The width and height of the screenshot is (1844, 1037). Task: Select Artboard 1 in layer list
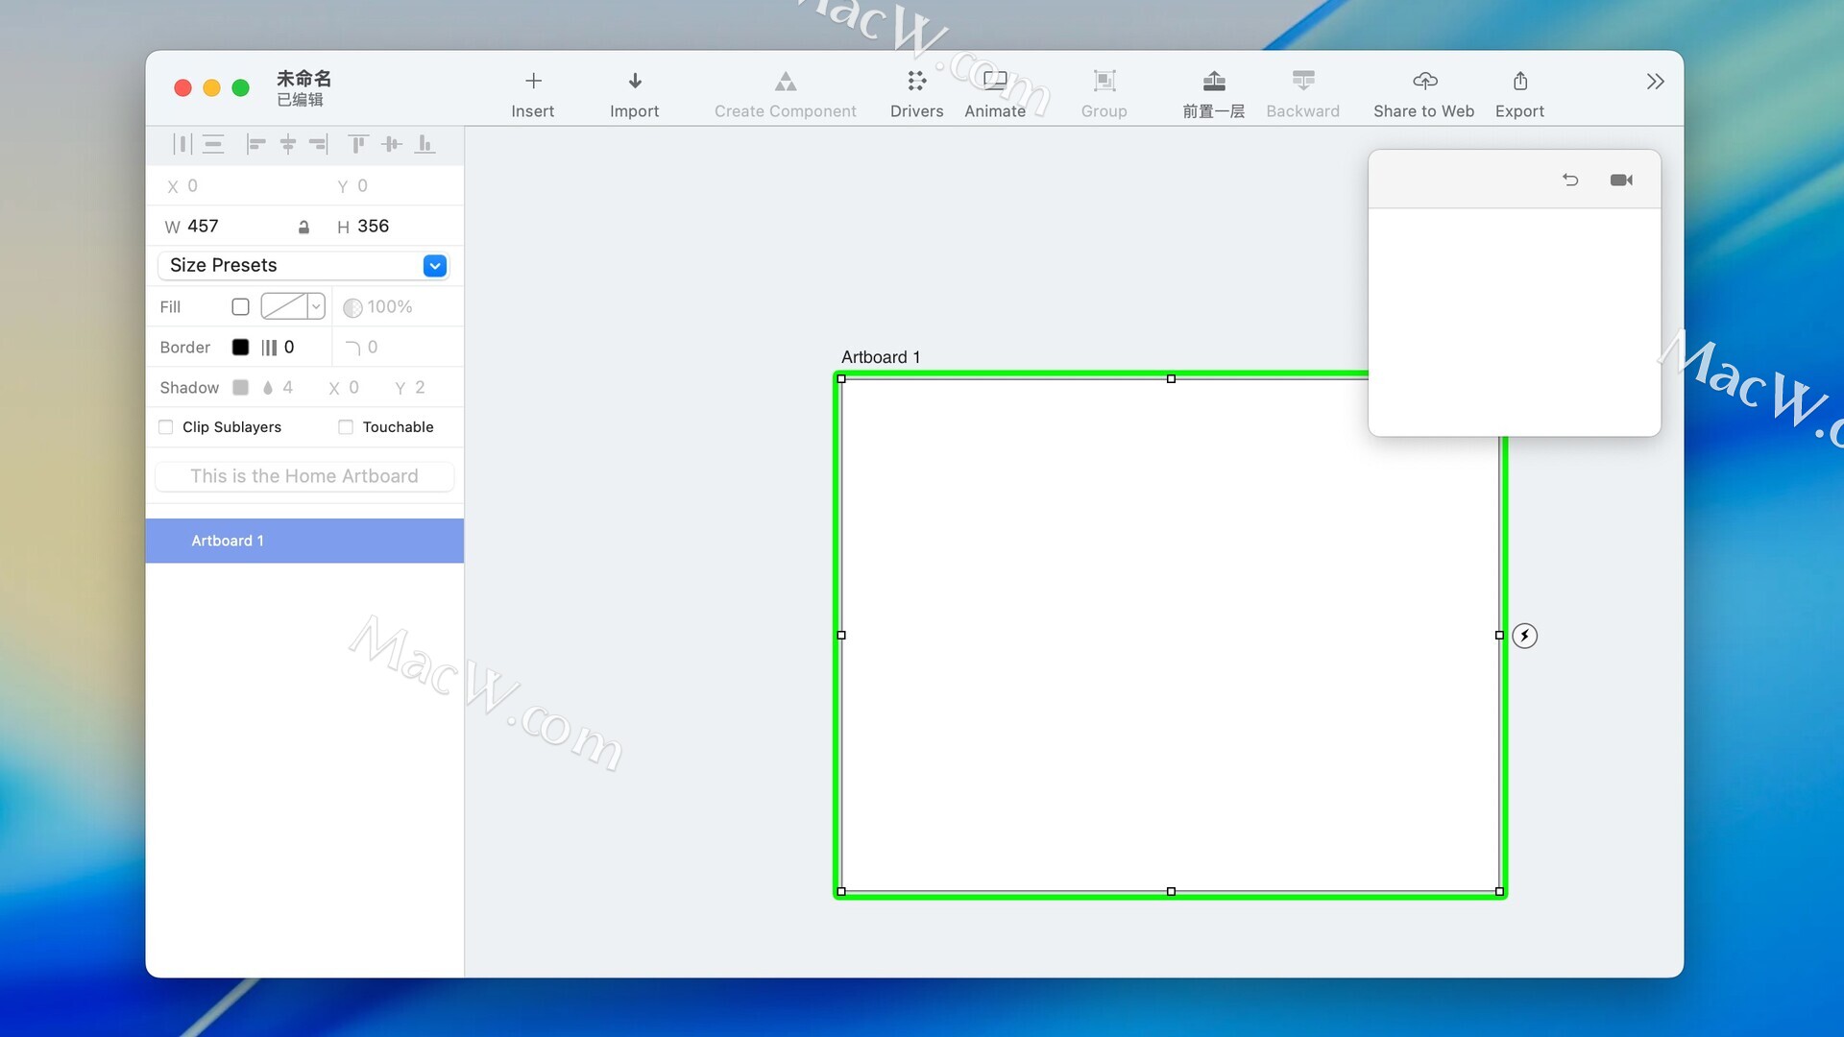[228, 542]
